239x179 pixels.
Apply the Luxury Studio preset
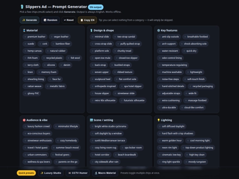pos(51,173)
